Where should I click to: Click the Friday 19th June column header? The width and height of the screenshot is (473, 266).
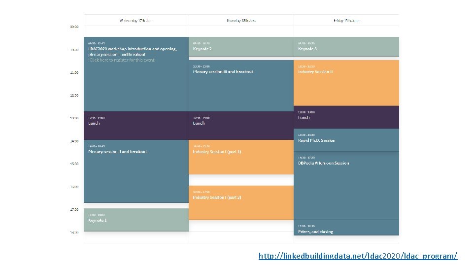point(346,21)
